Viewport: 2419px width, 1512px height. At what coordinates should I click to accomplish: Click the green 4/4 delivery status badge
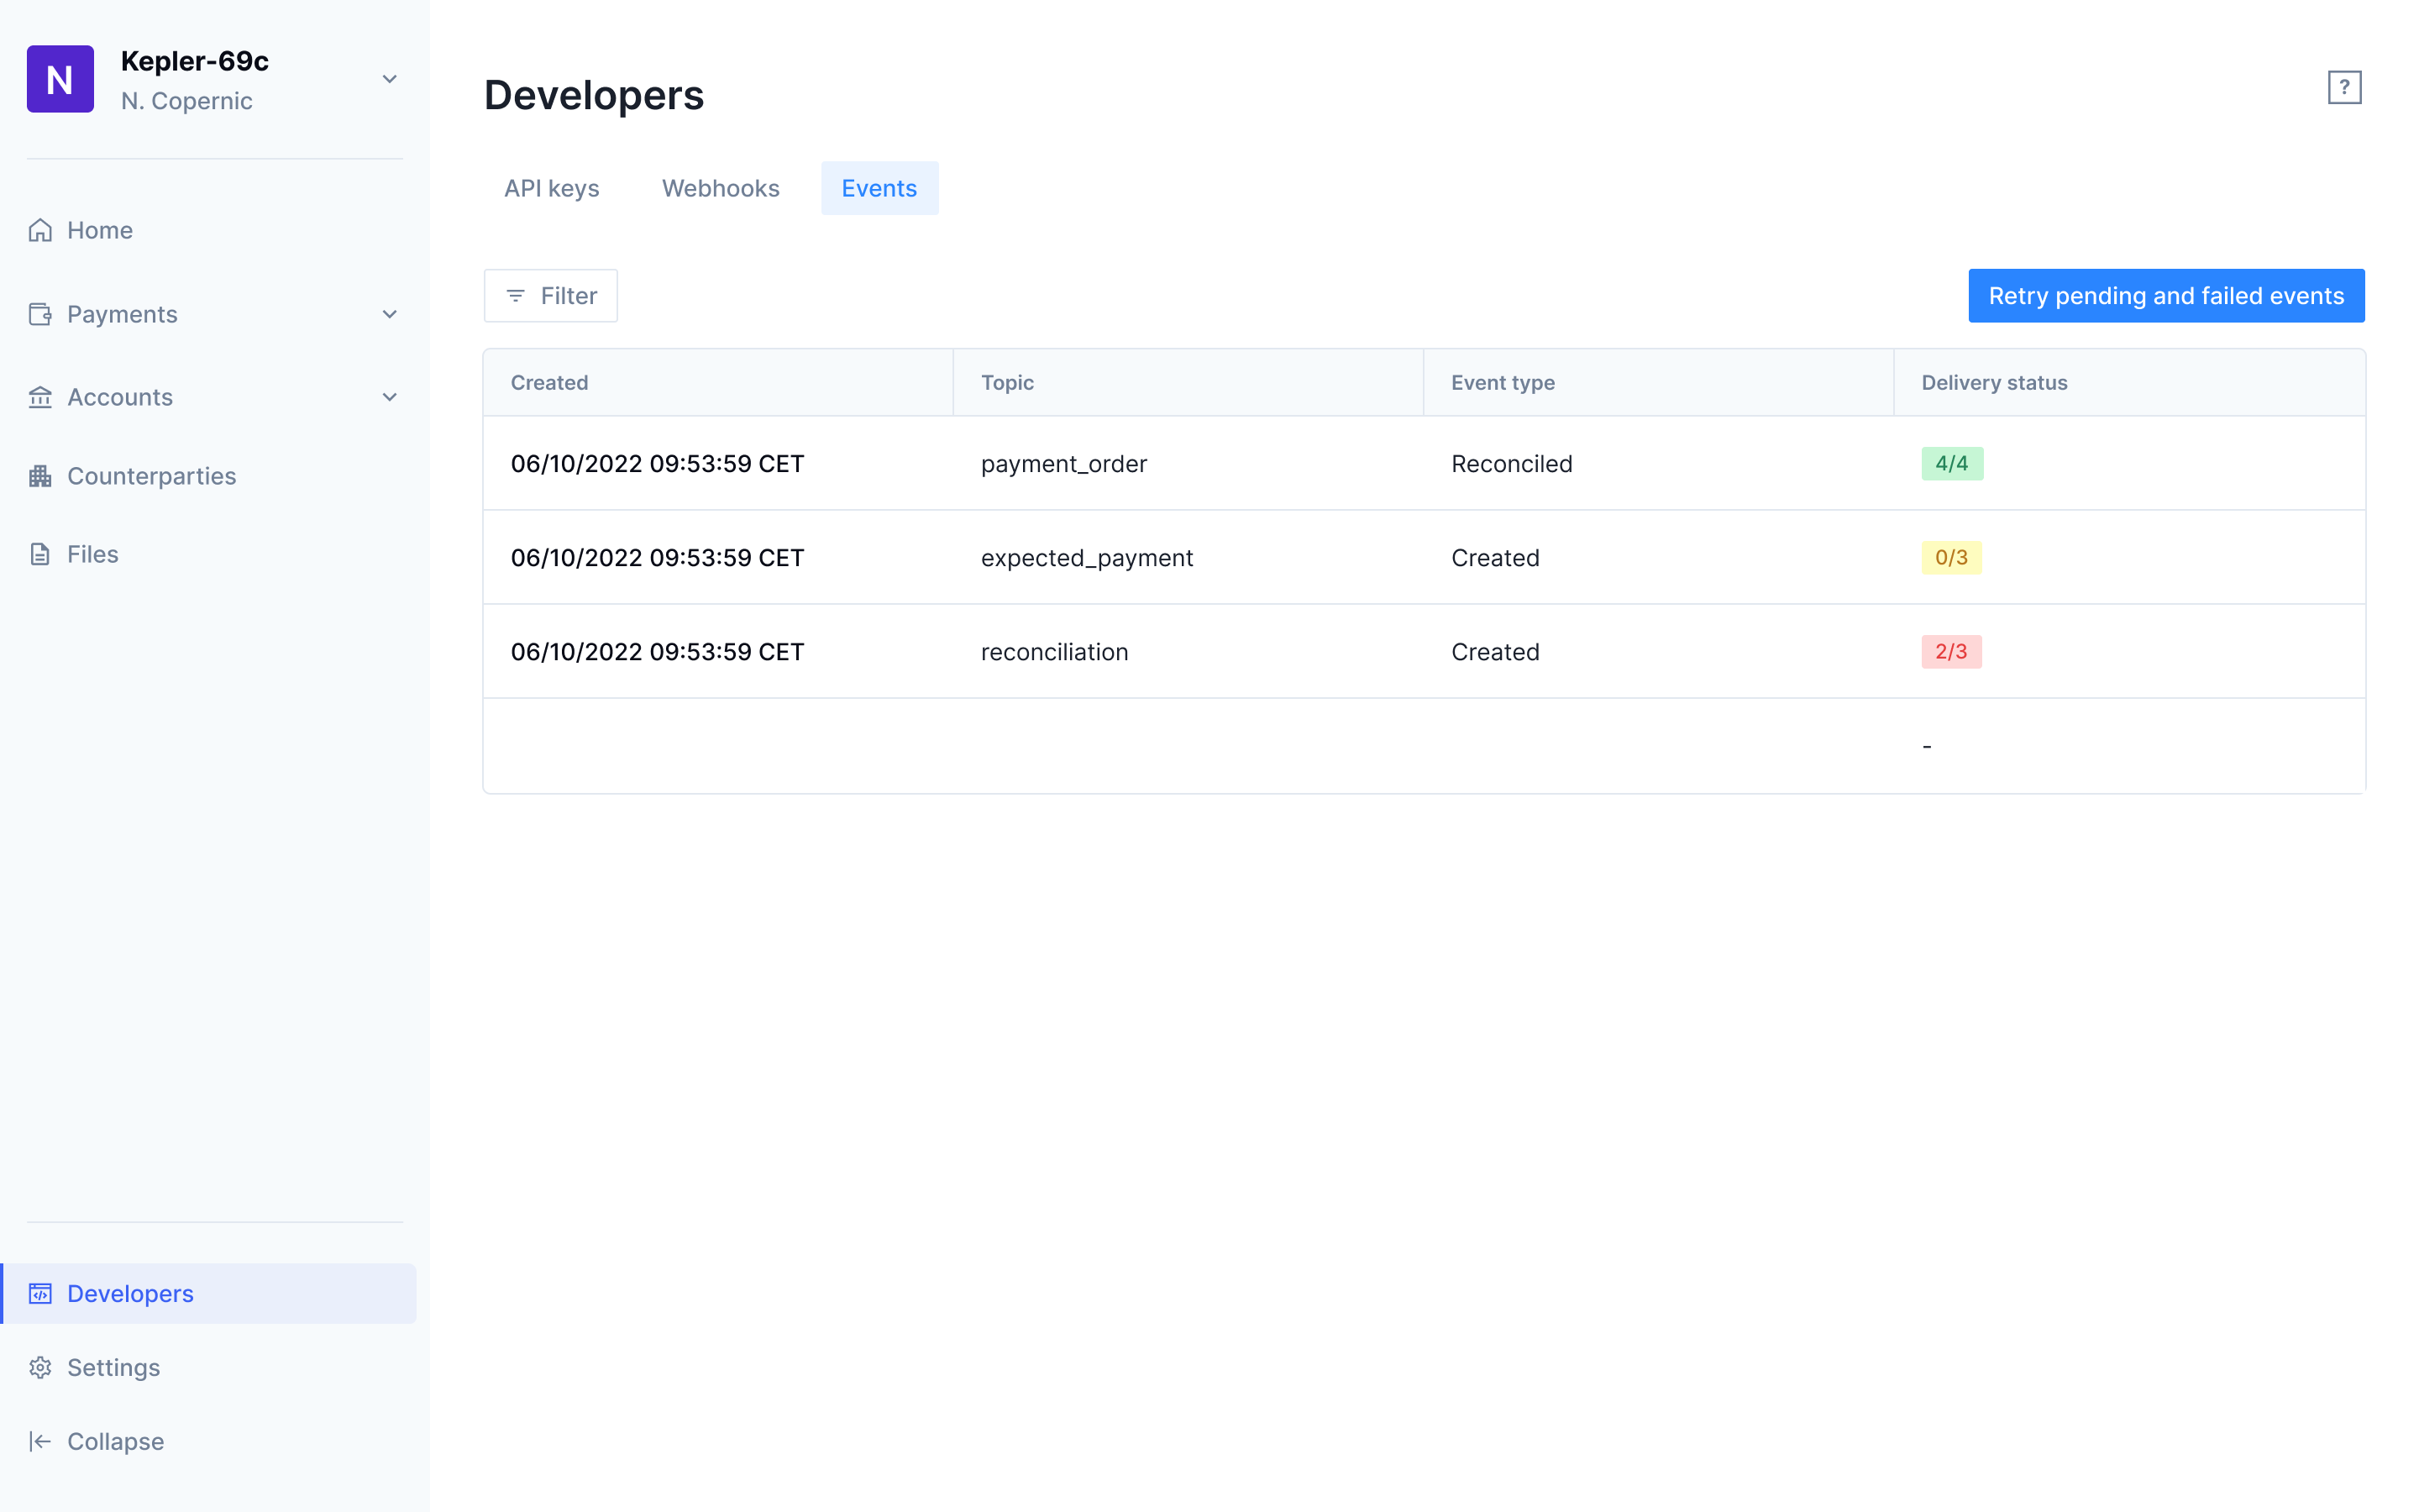pos(1950,464)
